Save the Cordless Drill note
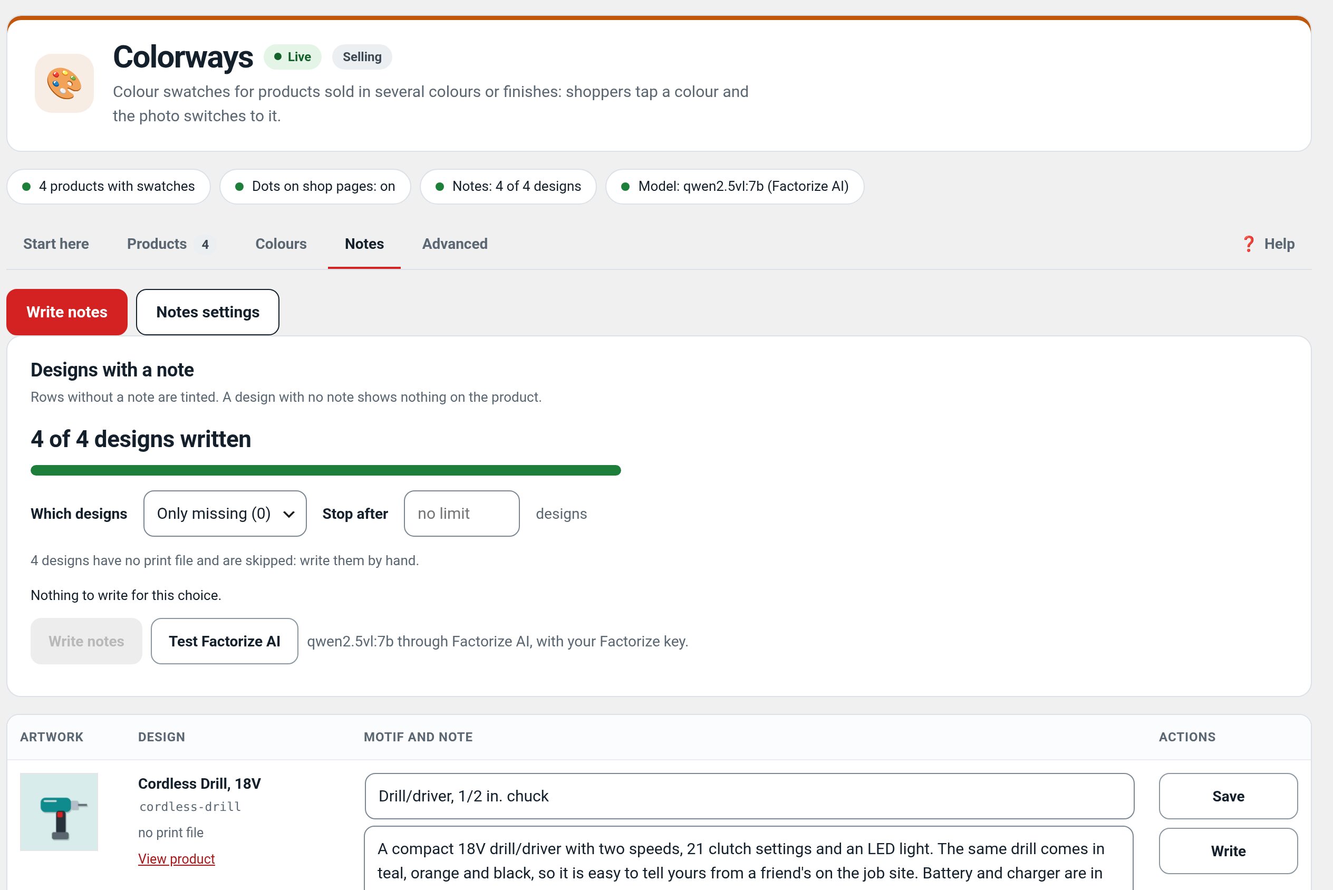This screenshot has height=890, width=1333. (x=1228, y=796)
